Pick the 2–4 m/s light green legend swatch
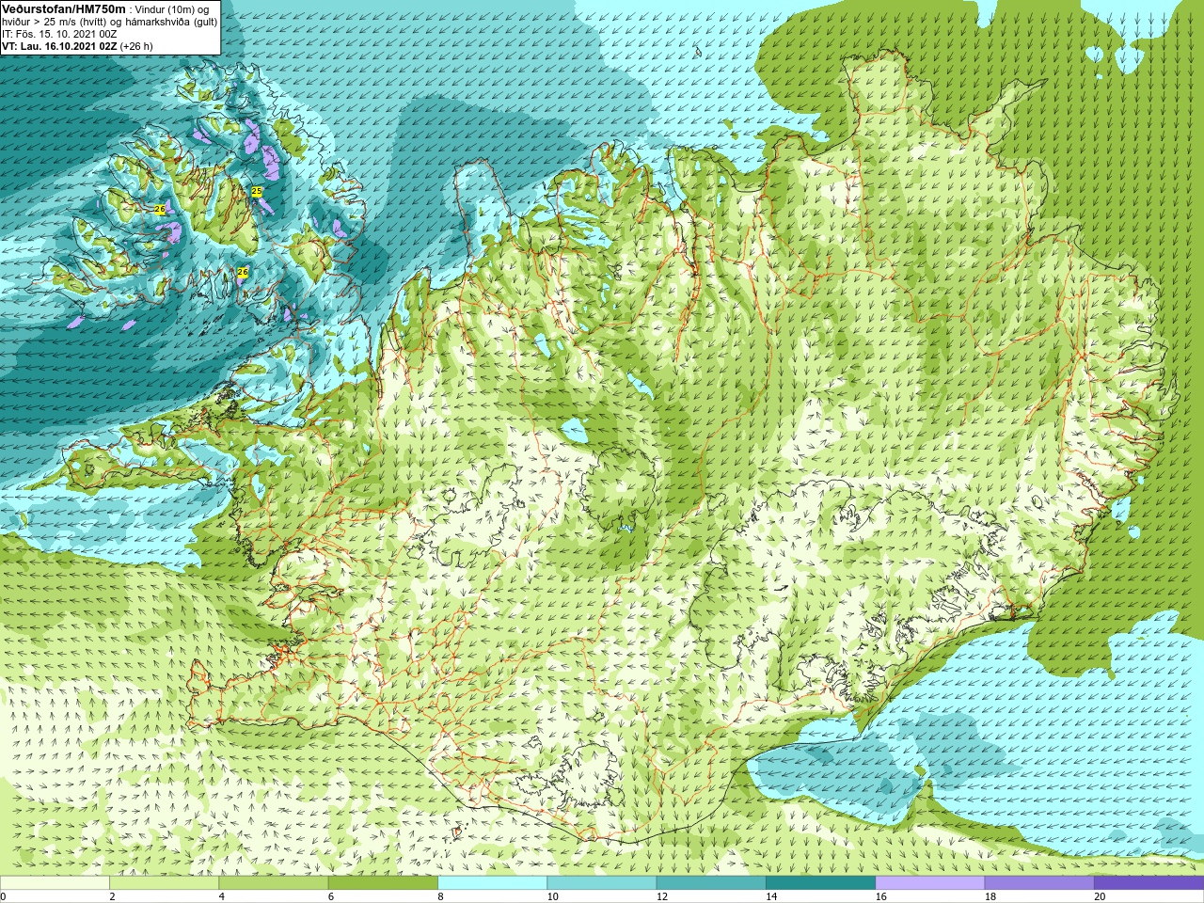Screen dimensions: 1204x903 164,883
